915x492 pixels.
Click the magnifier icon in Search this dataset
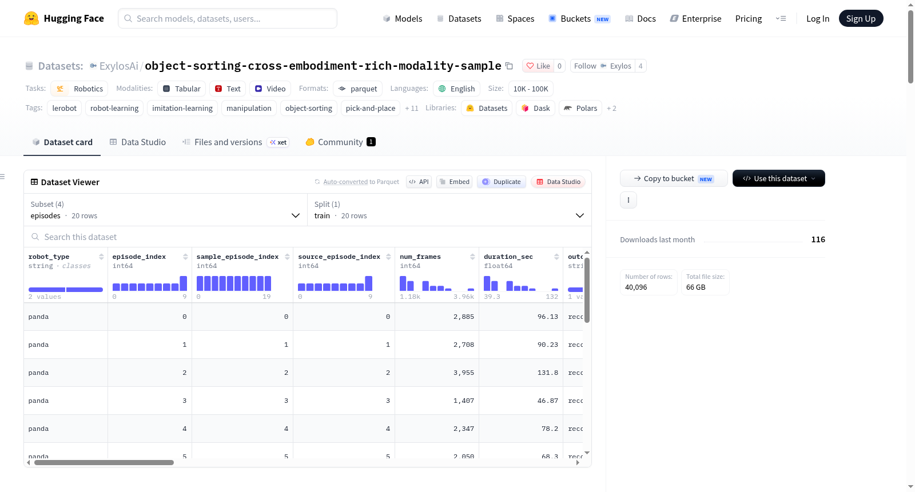(x=35, y=237)
